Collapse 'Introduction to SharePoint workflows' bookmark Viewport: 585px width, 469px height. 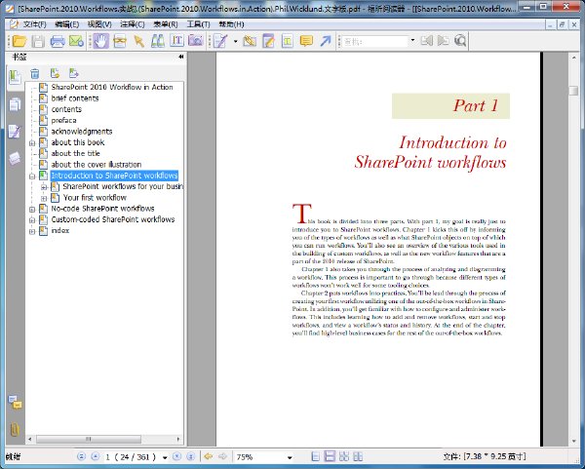[x=32, y=176]
